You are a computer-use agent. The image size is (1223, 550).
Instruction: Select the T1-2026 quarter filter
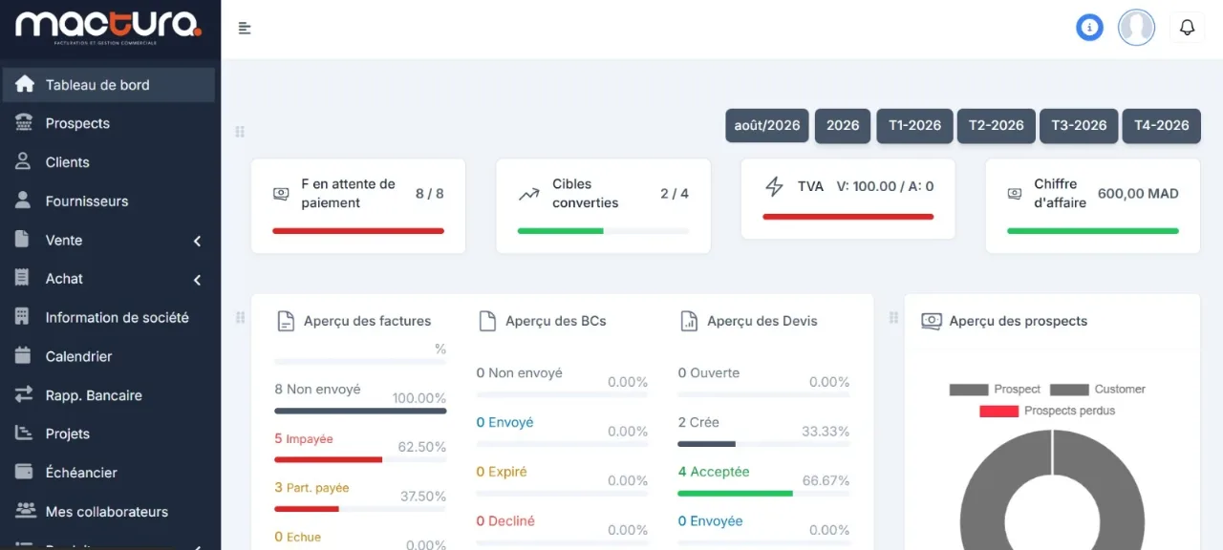(914, 125)
